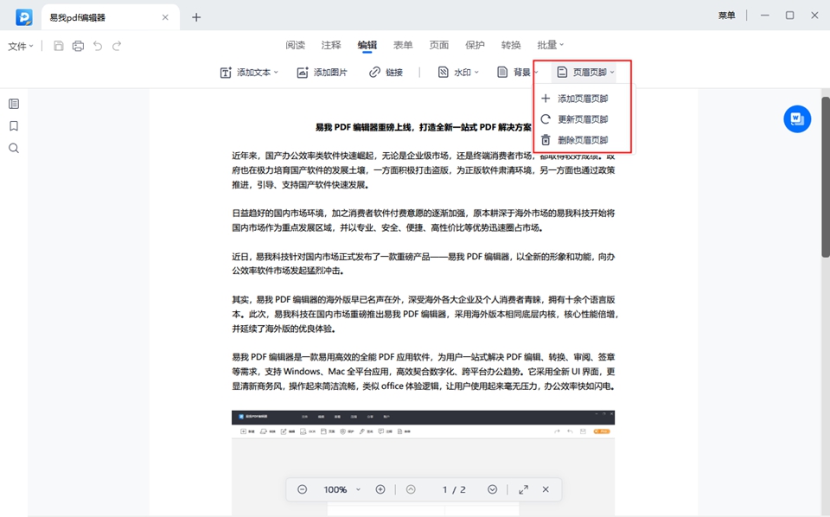Viewport: 830px width, 517px height.
Task: Click the fullscreen expand icon
Action: [x=524, y=489]
